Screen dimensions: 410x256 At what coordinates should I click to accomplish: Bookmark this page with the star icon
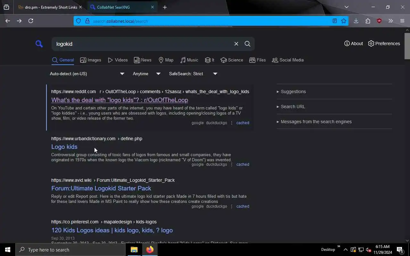click(344, 21)
